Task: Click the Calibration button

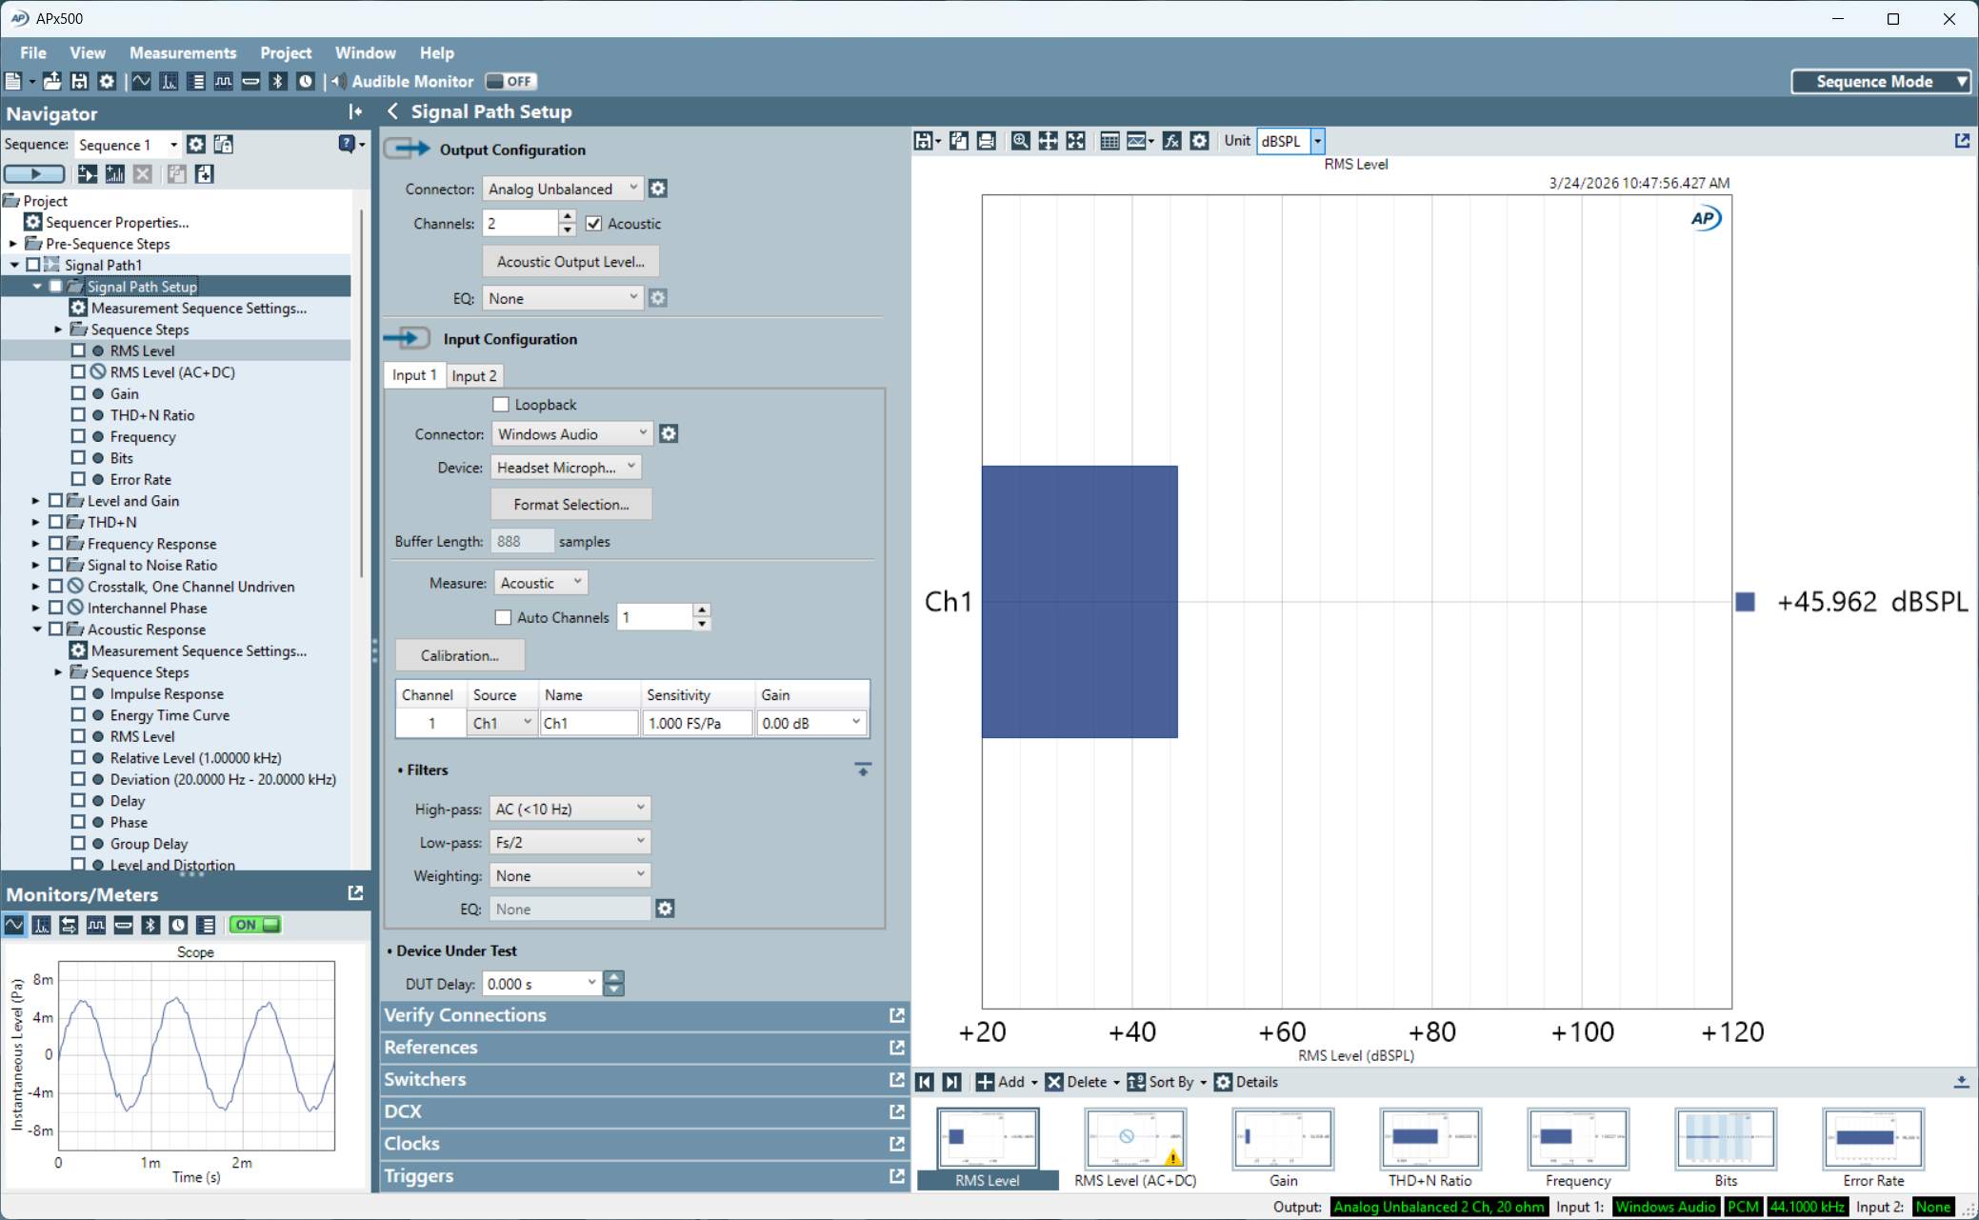Action: 460,655
